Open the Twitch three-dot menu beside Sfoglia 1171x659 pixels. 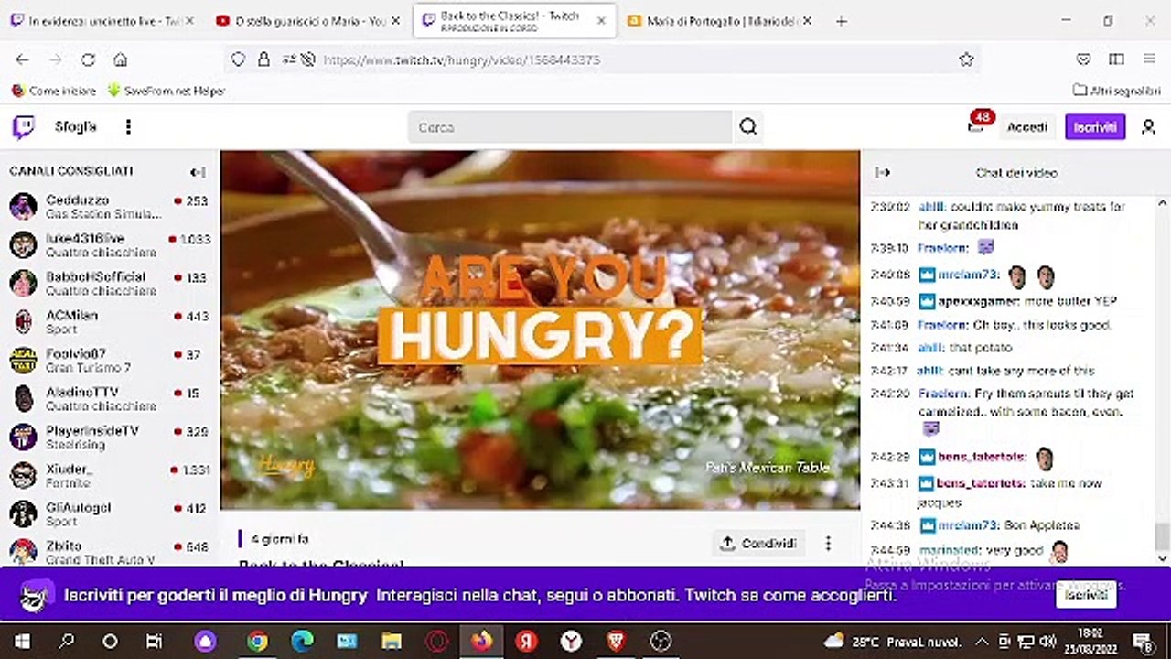[128, 127]
